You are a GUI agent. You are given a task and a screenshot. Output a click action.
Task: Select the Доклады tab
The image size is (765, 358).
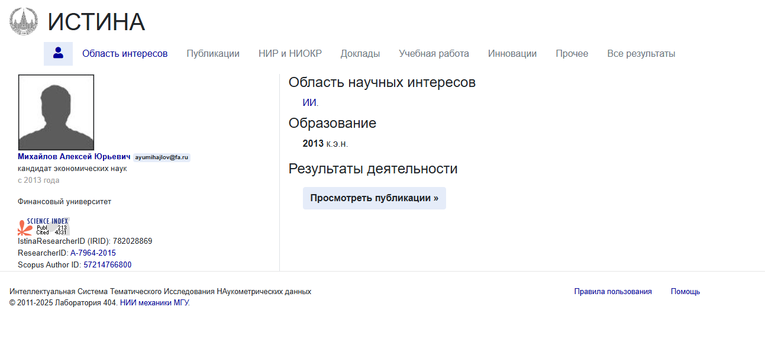tap(360, 54)
